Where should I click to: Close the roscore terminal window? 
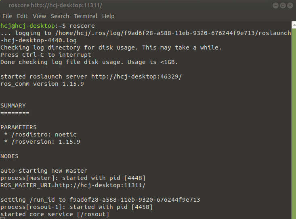(290, 6)
